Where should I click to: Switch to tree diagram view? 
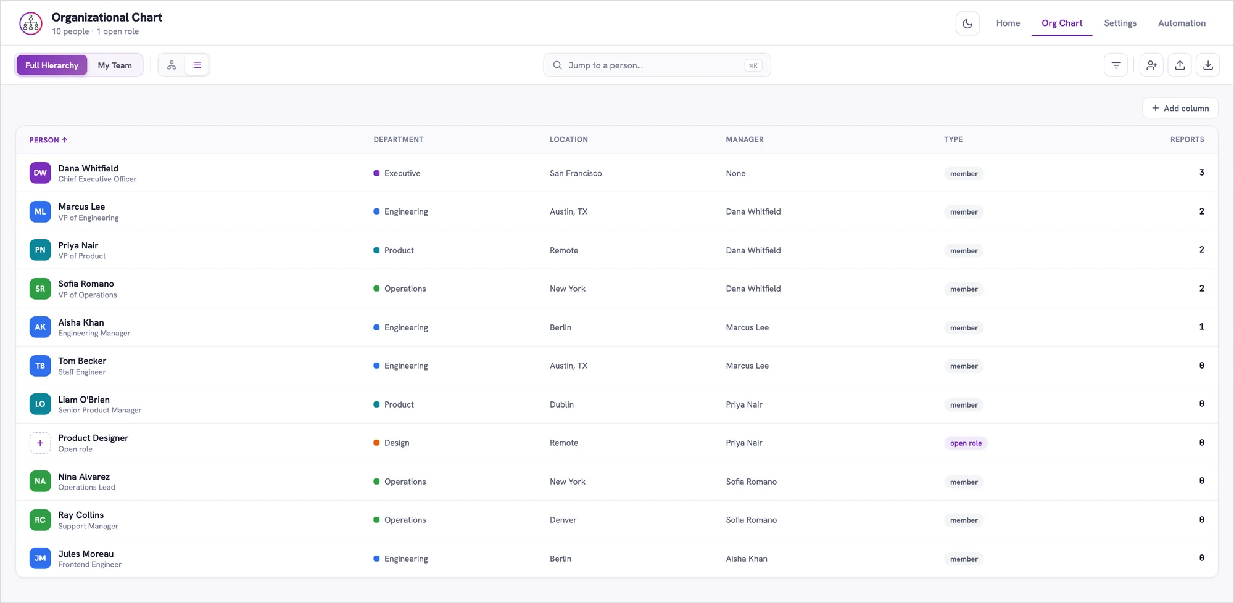[172, 65]
